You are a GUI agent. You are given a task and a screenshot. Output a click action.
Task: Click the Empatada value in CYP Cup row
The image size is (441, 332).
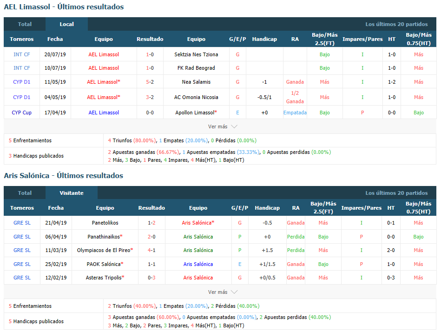coord(295,113)
